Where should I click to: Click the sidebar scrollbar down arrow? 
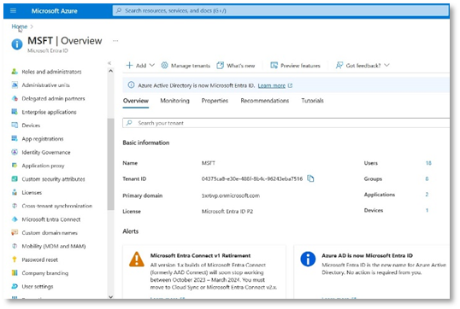click(110, 297)
